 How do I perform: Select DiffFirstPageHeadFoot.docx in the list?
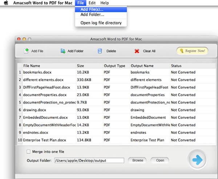coord(47,87)
